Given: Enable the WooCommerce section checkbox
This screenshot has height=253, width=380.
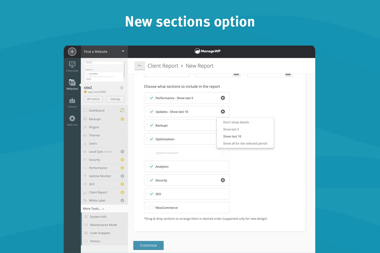Looking at the screenshot, I should [x=151, y=207].
